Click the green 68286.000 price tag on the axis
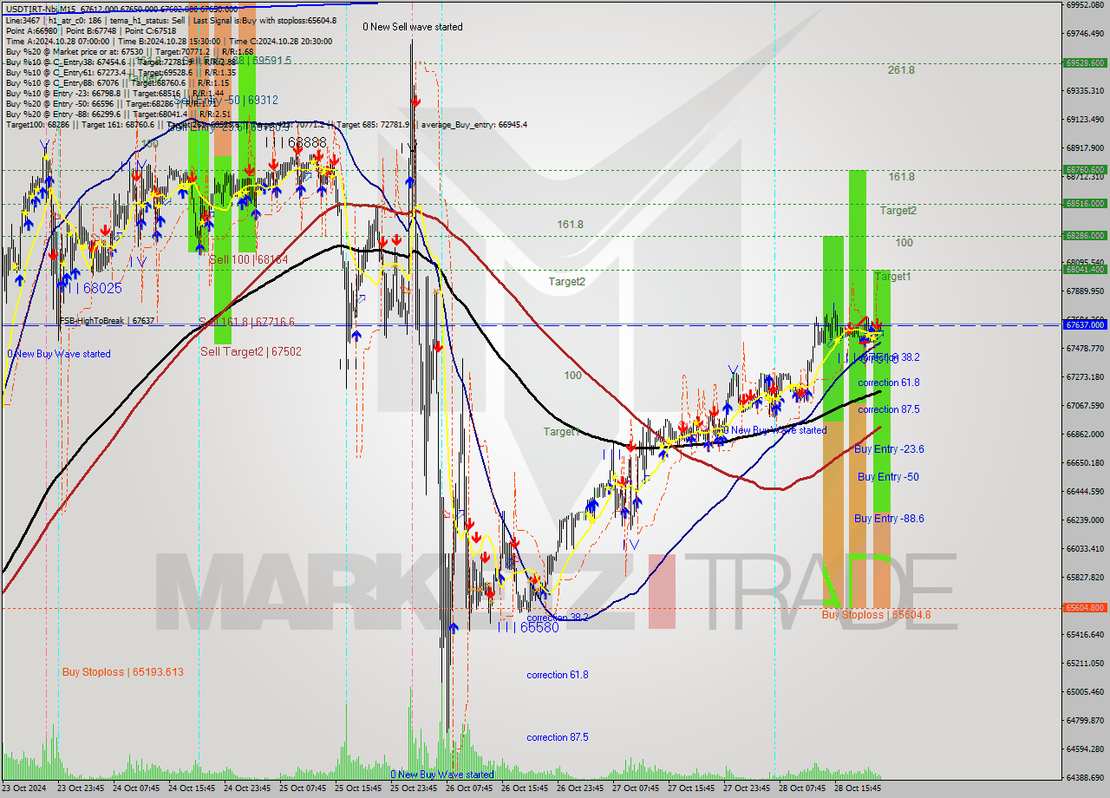Screen dimensions: 1110x798 tap(1084, 235)
